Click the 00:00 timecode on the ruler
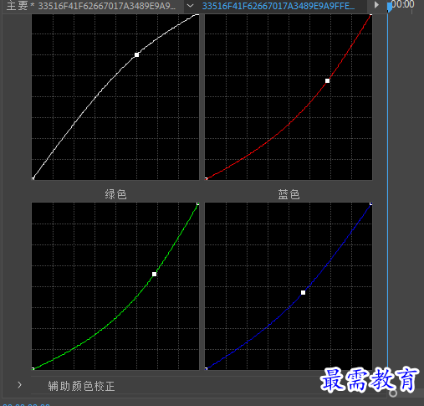The image size is (424, 406). (403, 4)
